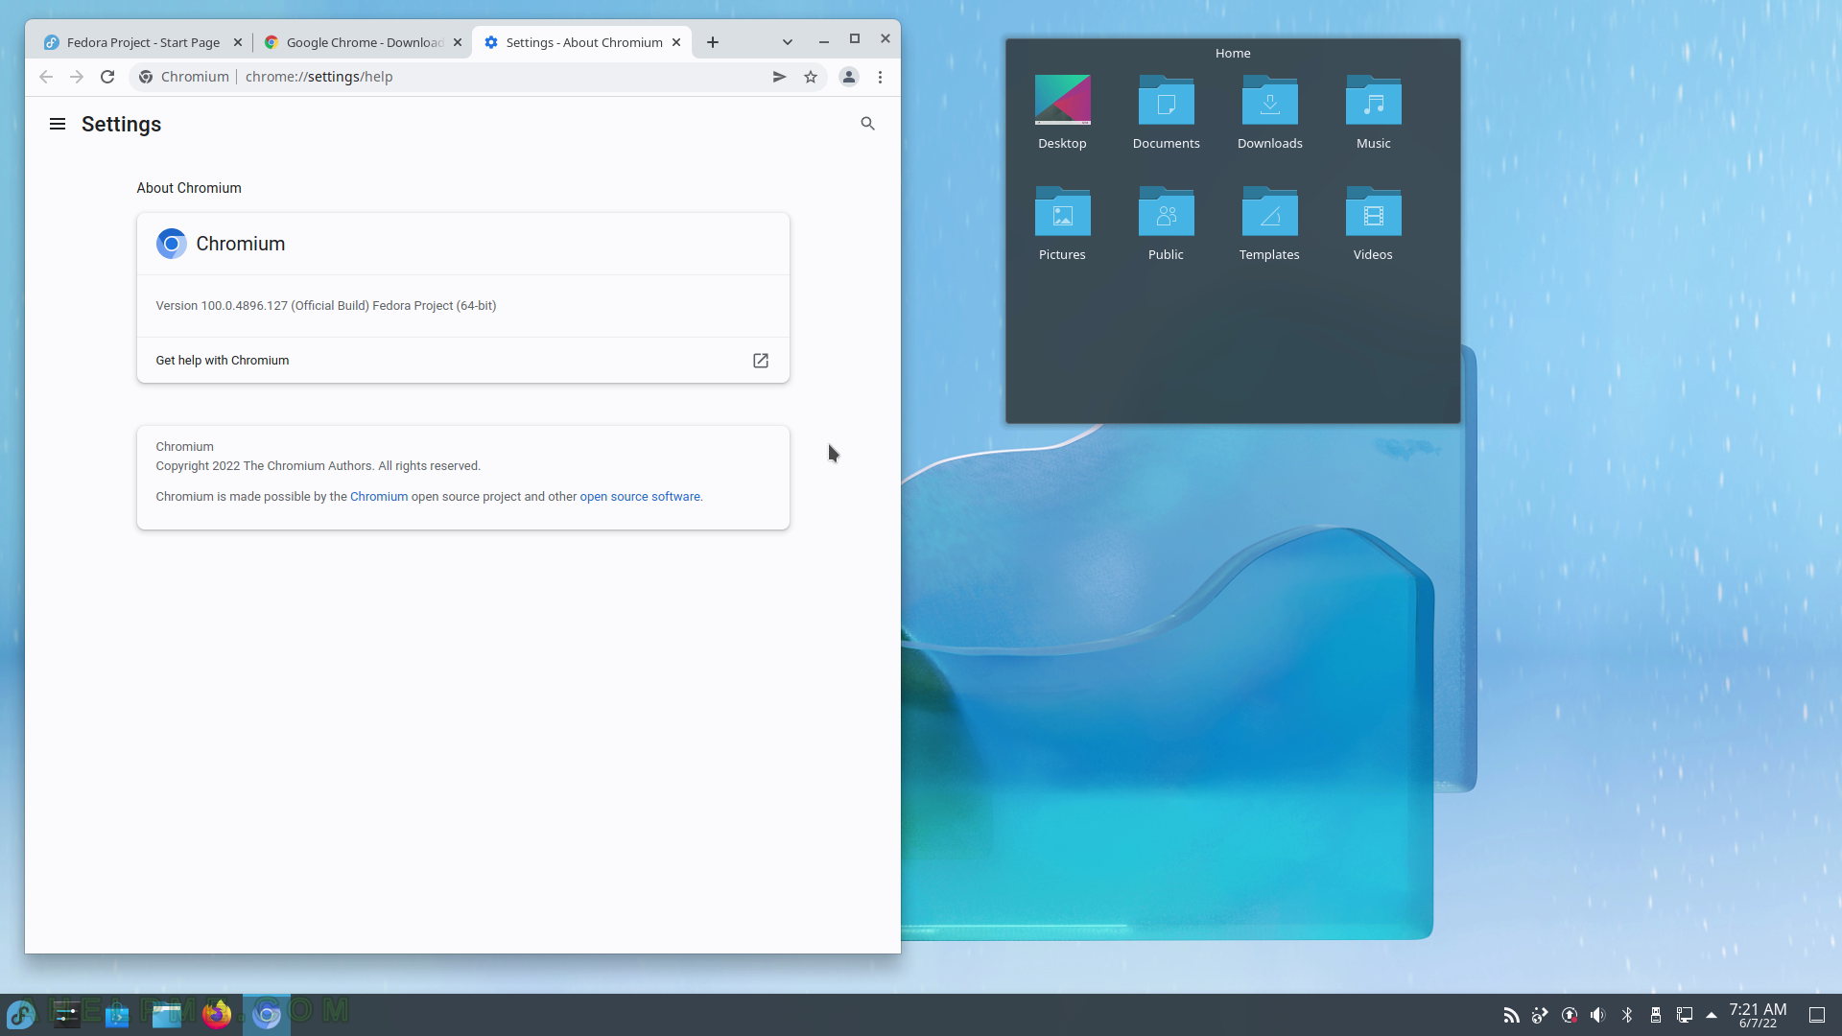Open the Settings hamburger menu
This screenshot has width=1842, height=1036.
(x=58, y=124)
